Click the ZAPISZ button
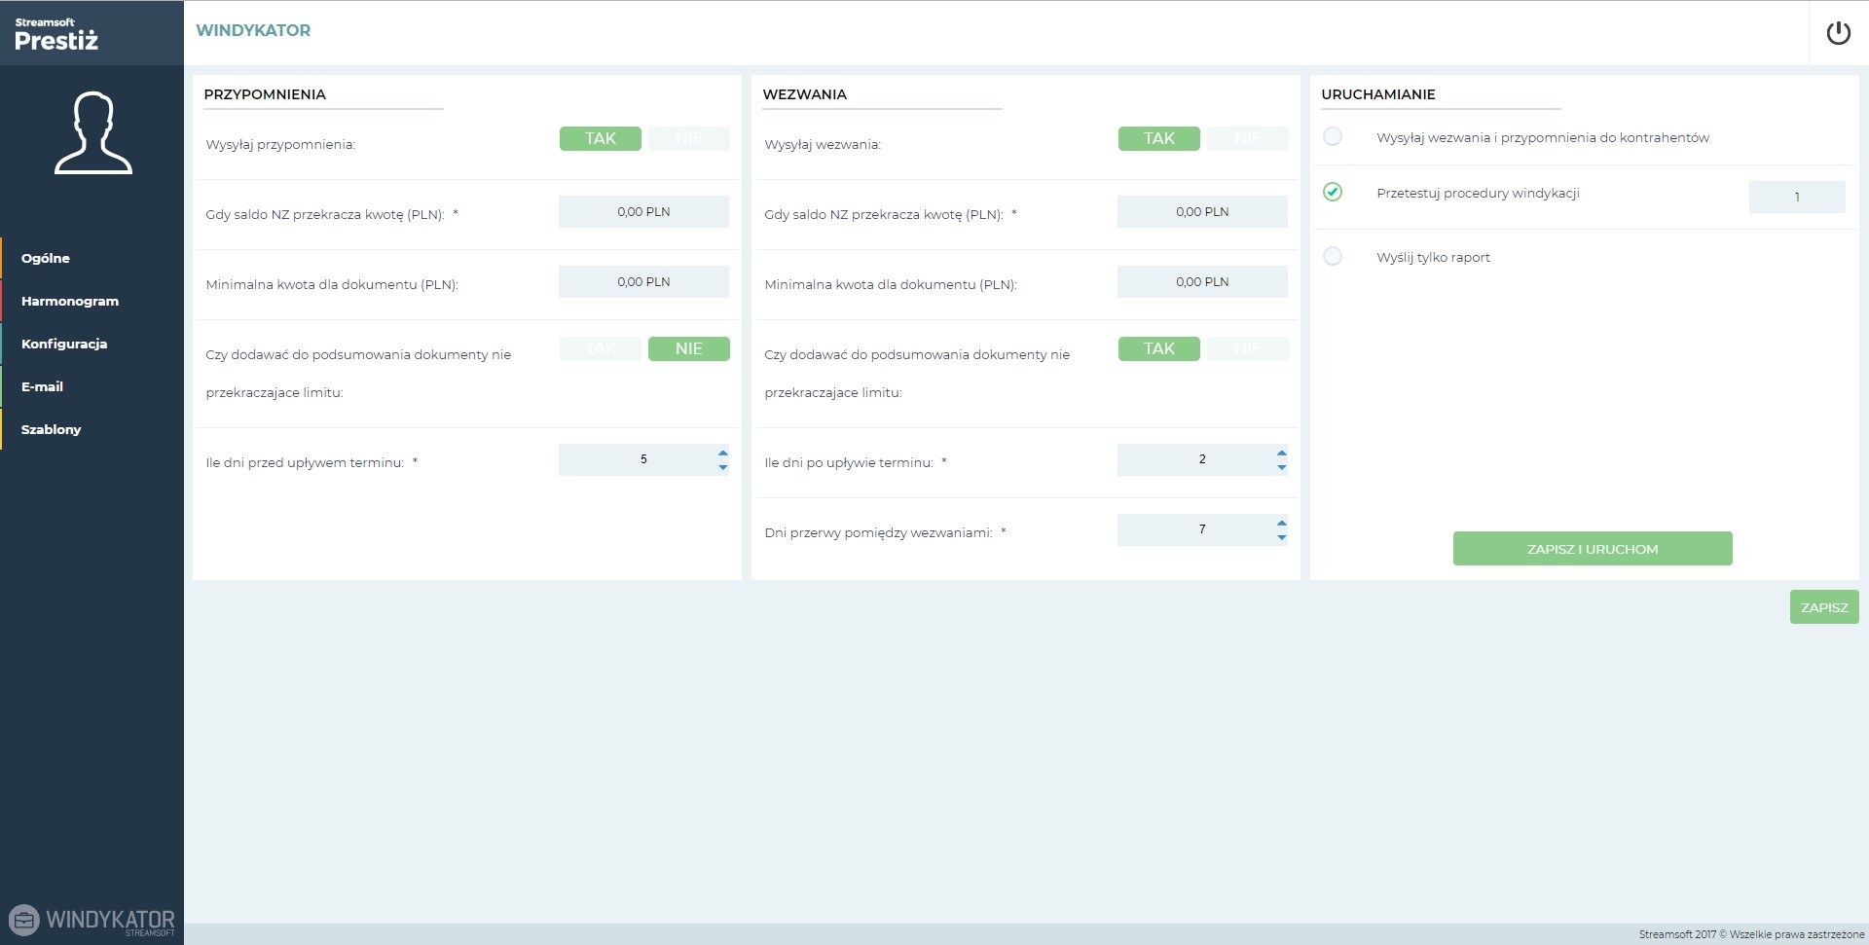Screen dimensions: 1869x945 tap(1823, 607)
